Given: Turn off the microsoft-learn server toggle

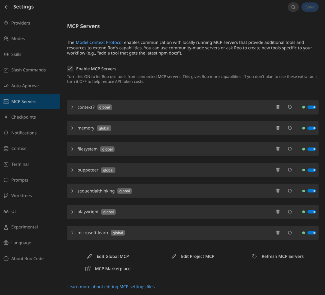Looking at the screenshot, I should [x=311, y=233].
